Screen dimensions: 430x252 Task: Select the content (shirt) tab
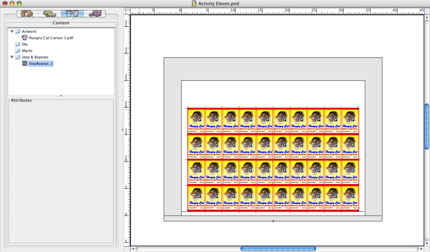[72, 13]
